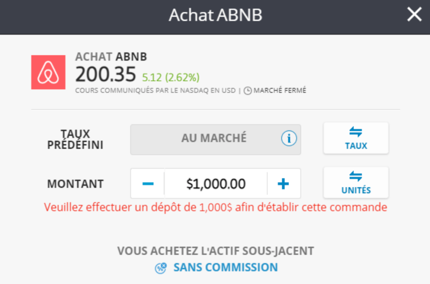
Task: Increase the amount with the plus button
Action: (x=283, y=184)
